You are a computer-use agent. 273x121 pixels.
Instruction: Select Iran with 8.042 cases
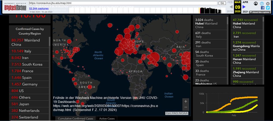pyautogui.click(x=29, y=58)
